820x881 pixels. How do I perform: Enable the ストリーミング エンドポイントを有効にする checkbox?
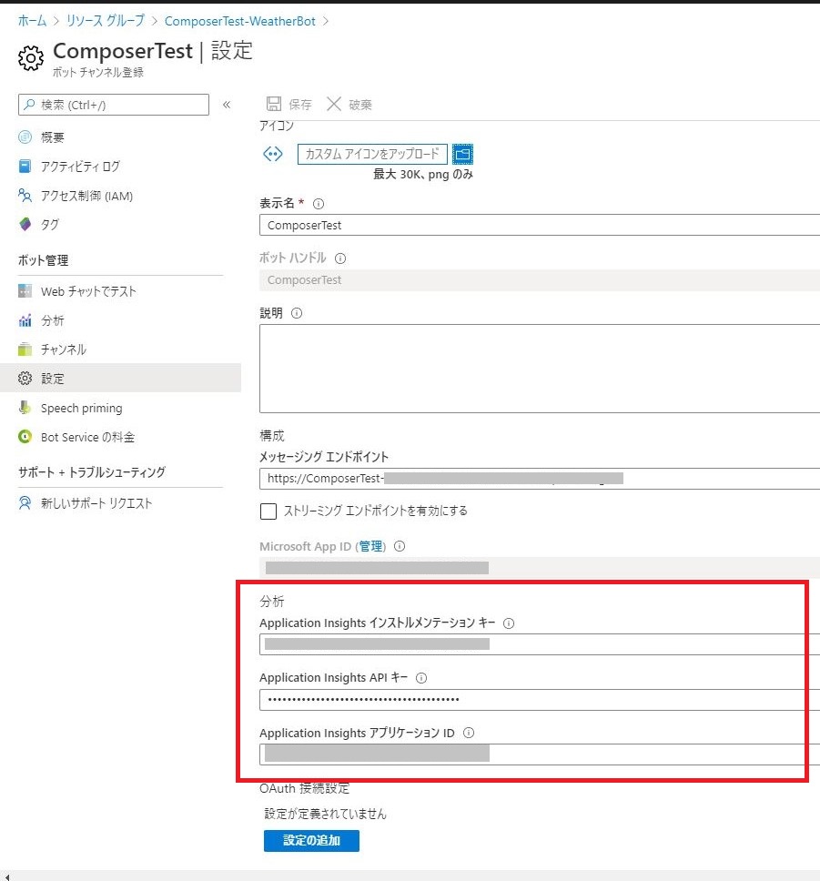268,511
